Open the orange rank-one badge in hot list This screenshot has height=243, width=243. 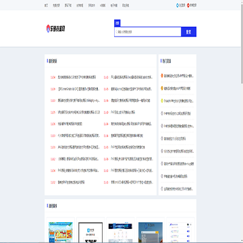click(x=162, y=76)
